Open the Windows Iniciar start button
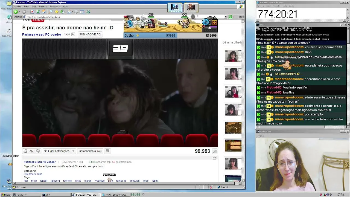Screen dimensions: 350x197 (x=6, y=195)
